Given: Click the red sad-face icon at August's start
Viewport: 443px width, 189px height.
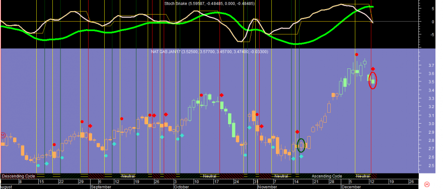Looking at the screenshot, I should [x=3, y=135].
